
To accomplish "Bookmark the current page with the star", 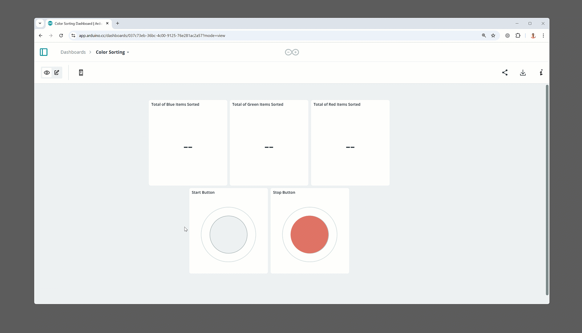I will click(493, 35).
